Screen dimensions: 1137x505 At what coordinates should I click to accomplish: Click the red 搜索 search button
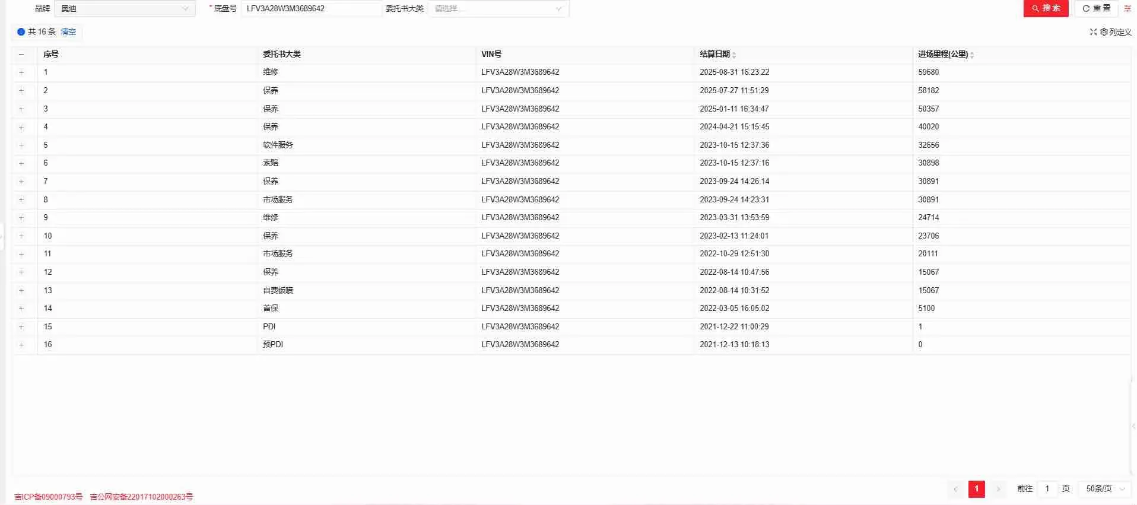point(1046,8)
